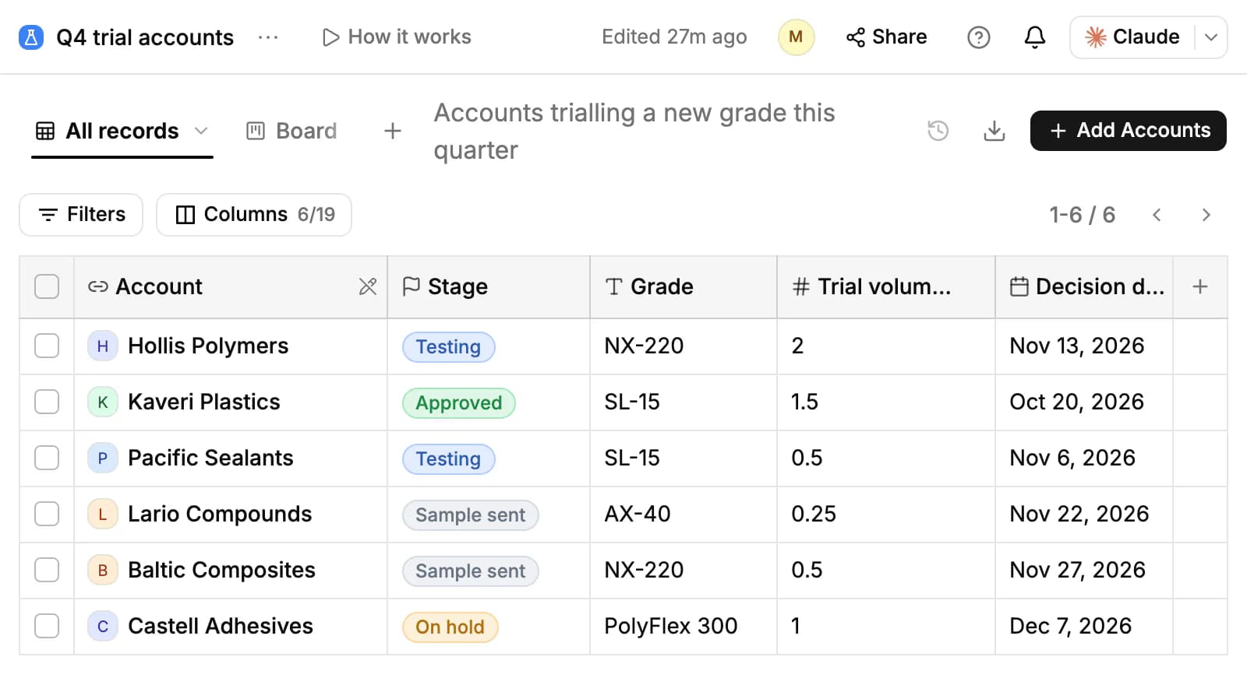Select the Castell Adhesives row checkbox
This screenshot has height=685, width=1247.
[47, 626]
